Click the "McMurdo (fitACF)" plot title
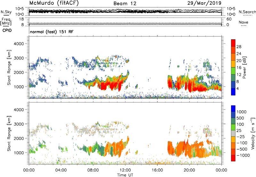The width and height of the screenshot is (256, 177). 54,3
